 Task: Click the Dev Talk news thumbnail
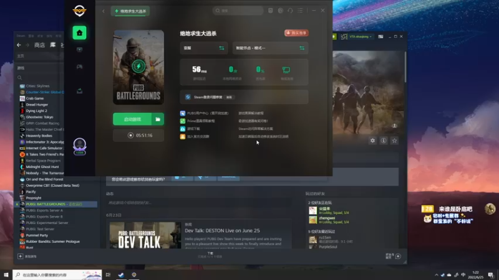[x=145, y=235]
